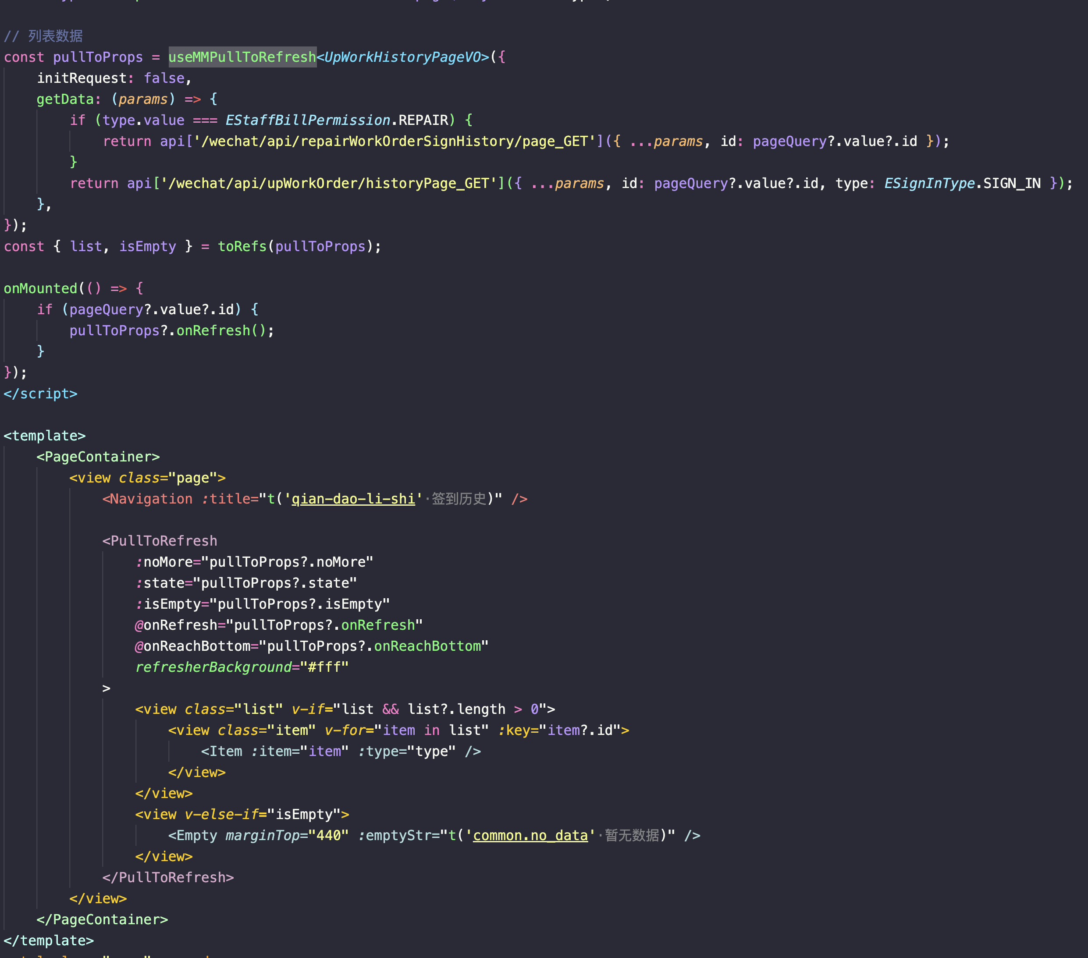Click the 'false' value after initRequest
Image resolution: width=1088 pixels, height=958 pixels.
tap(164, 78)
